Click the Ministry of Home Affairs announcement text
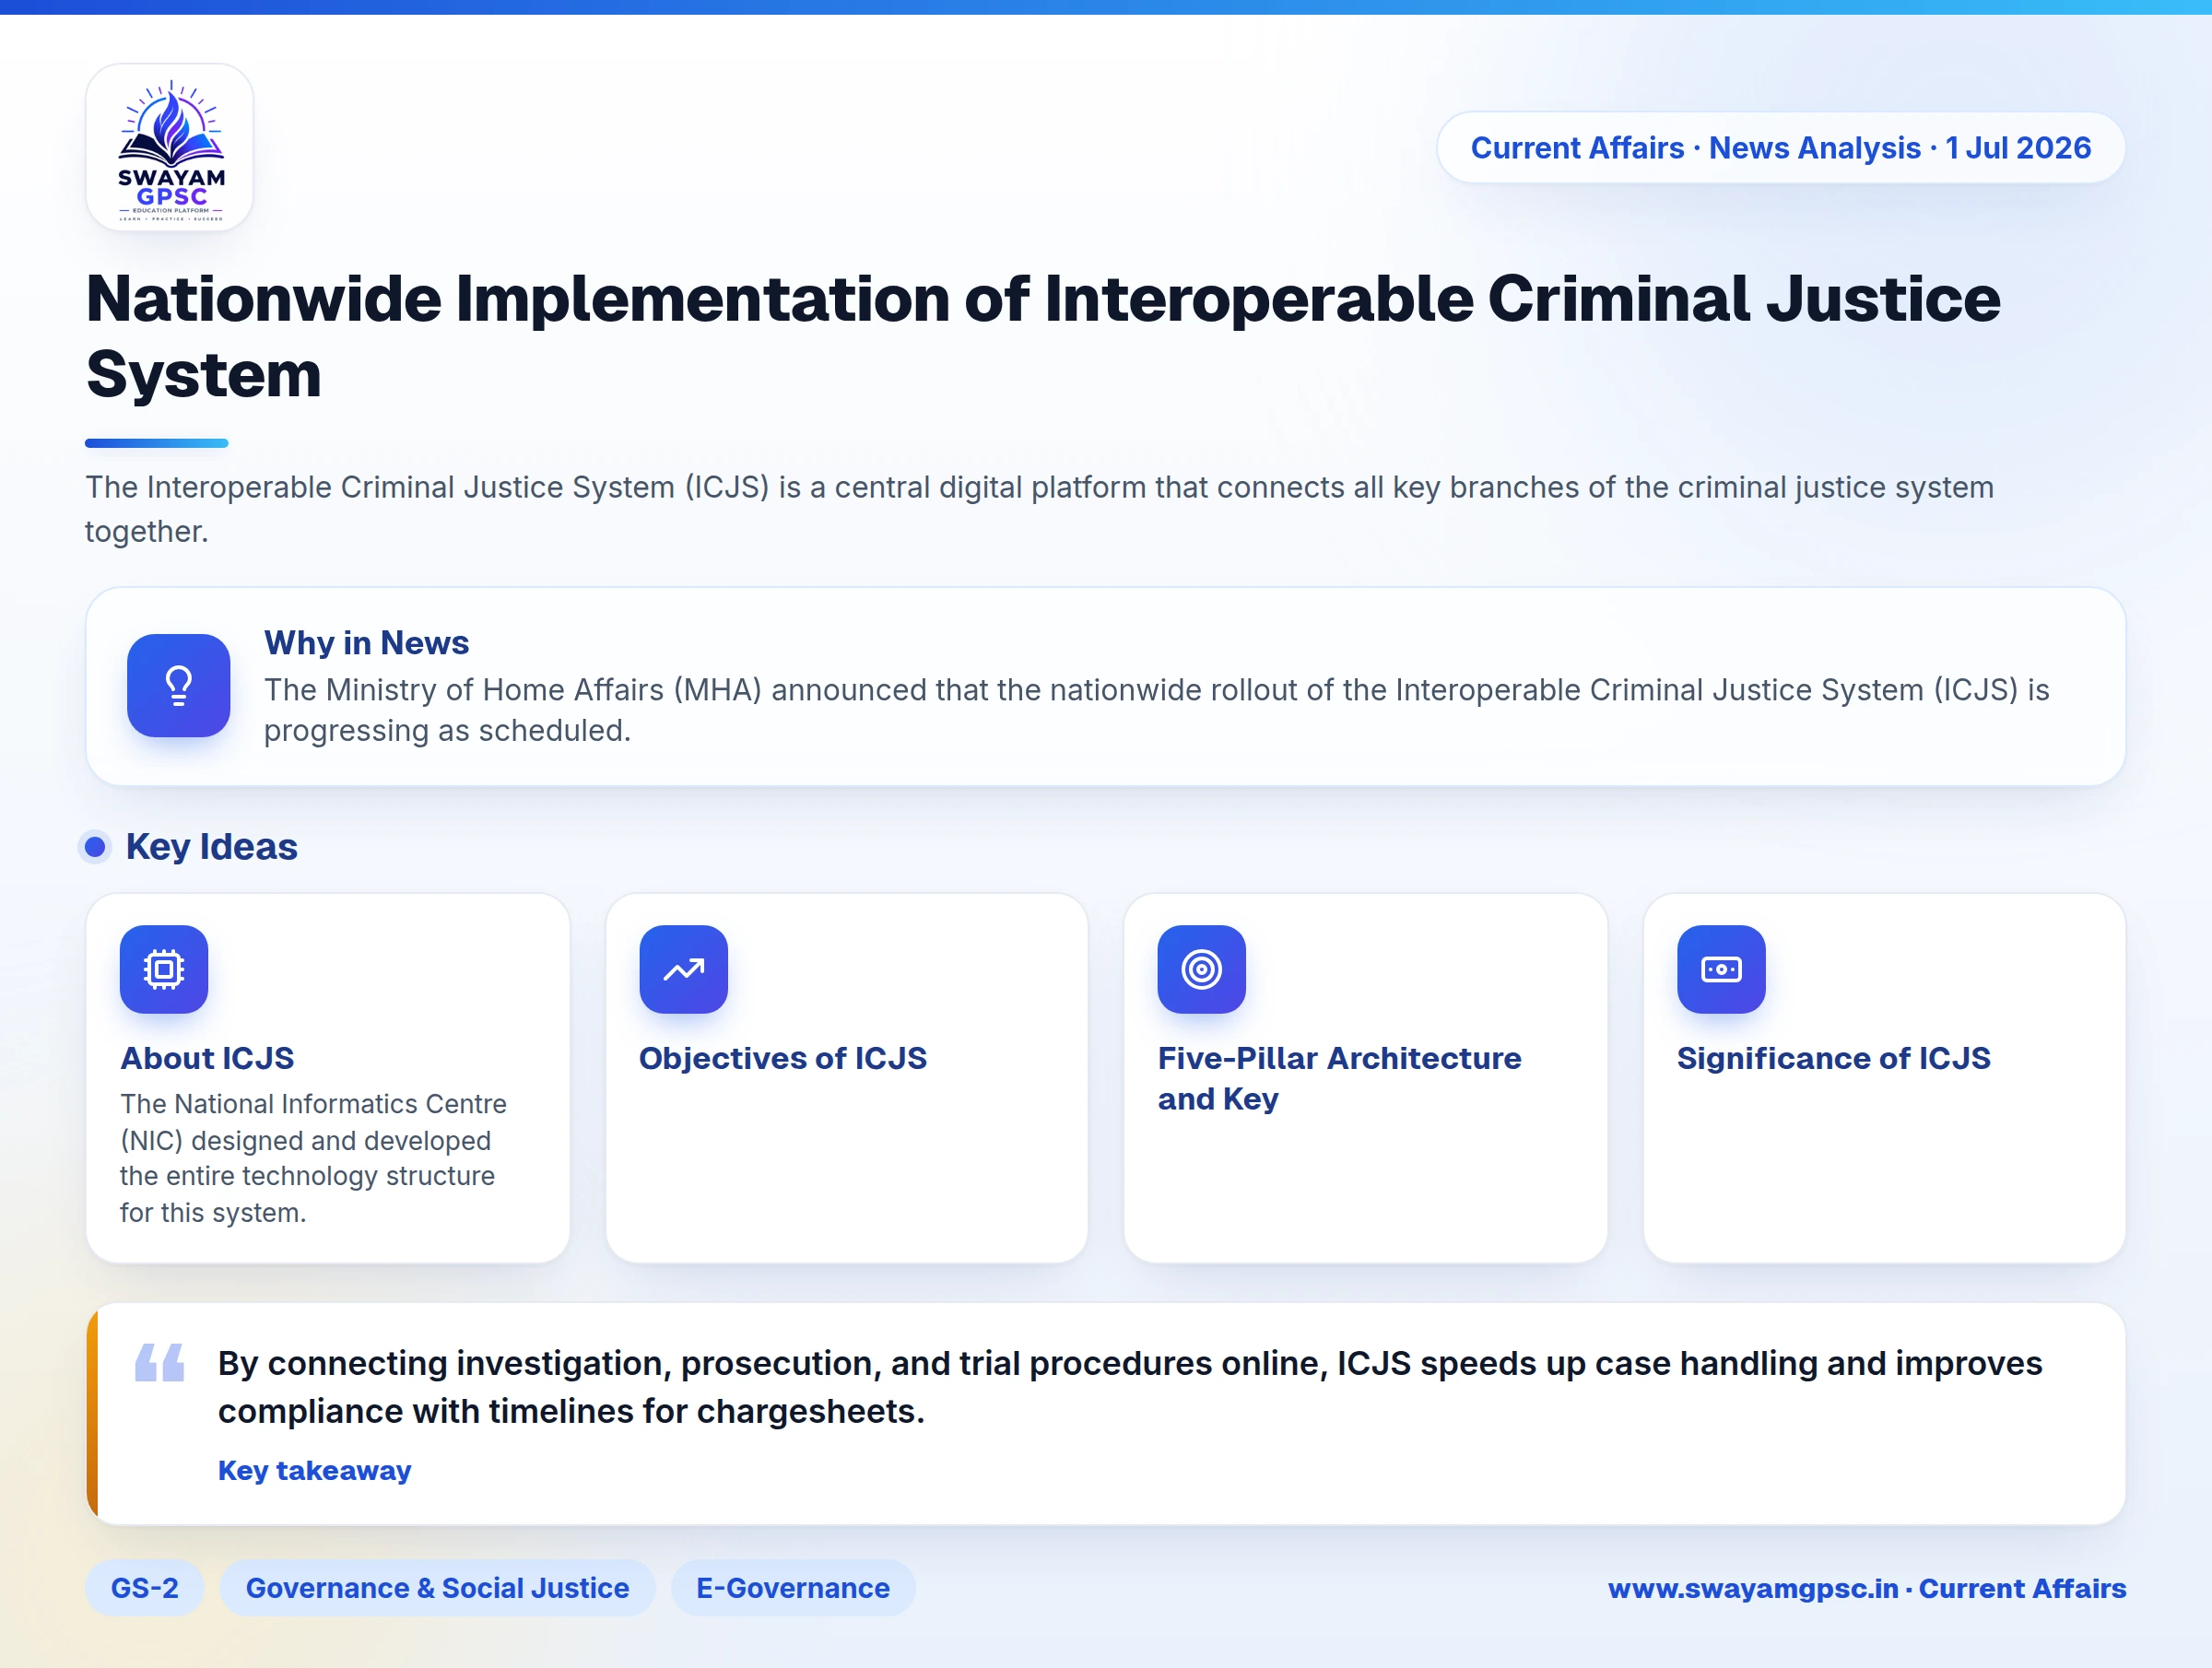Image resolution: width=2212 pixels, height=1668 pixels. [x=1157, y=710]
